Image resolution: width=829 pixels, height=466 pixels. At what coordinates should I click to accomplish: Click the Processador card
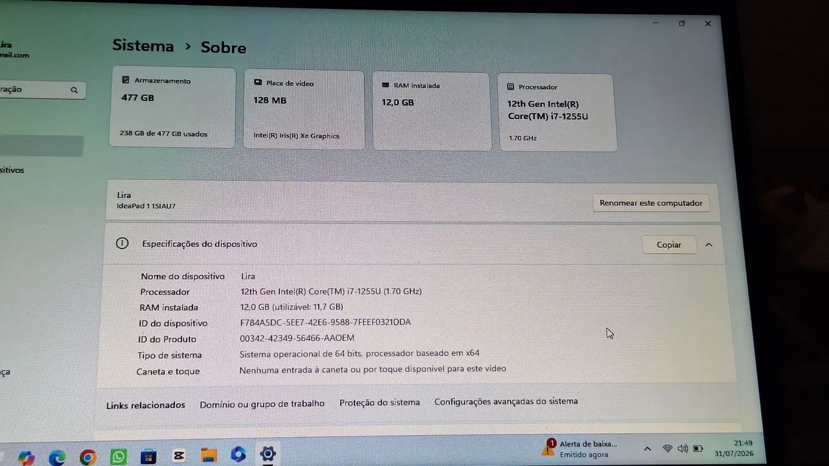point(556,113)
